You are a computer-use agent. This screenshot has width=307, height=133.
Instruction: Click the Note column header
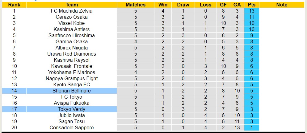coord(282,5)
